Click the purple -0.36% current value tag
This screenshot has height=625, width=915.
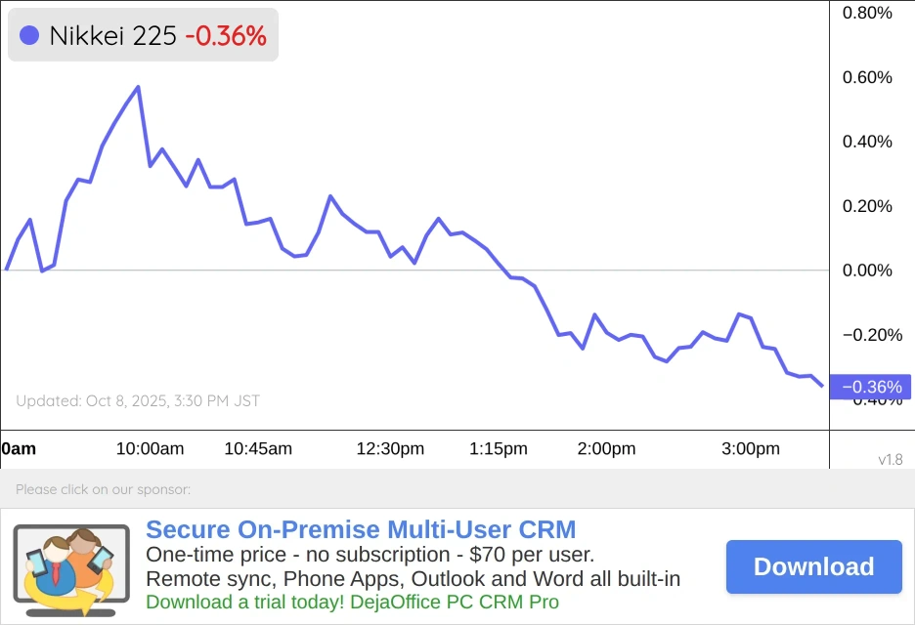pos(871,387)
